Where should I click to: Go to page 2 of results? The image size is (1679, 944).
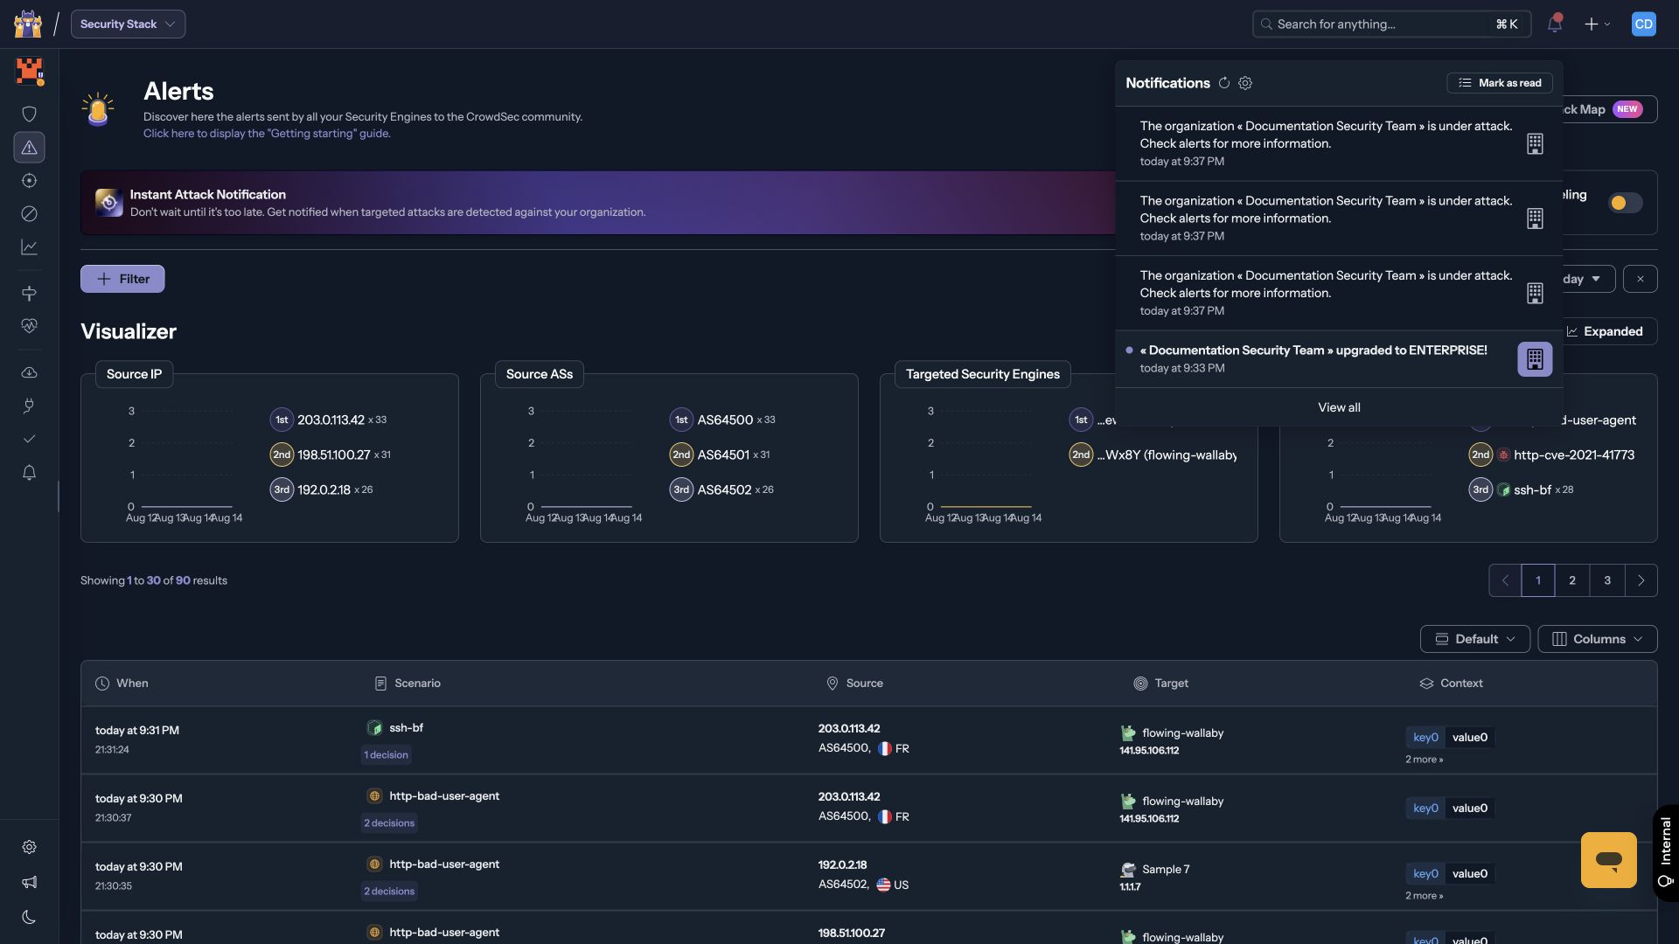[1572, 580]
